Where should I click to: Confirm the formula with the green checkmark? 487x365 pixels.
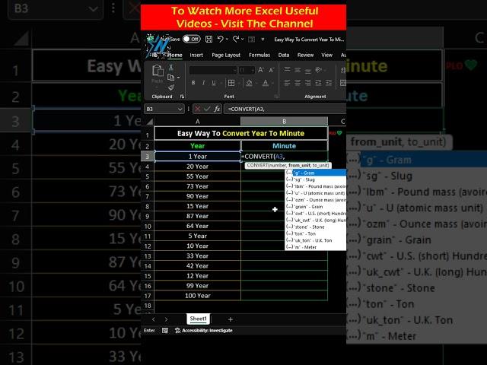(x=207, y=109)
